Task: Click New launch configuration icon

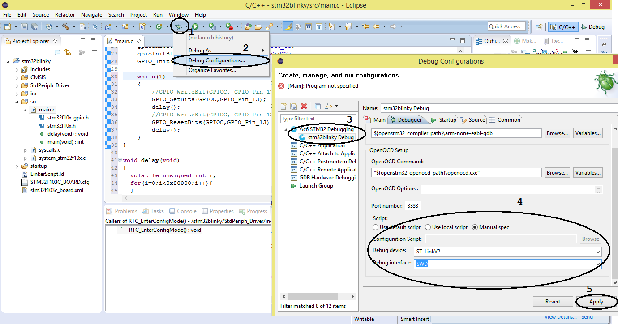Action: click(x=283, y=106)
